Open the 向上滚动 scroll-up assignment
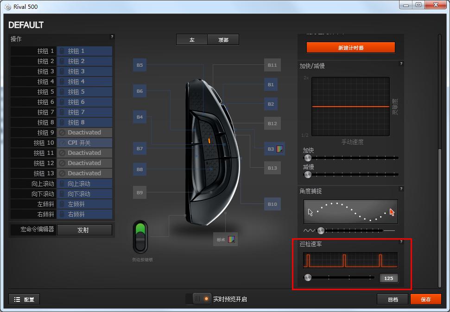450x312 pixels. click(84, 184)
